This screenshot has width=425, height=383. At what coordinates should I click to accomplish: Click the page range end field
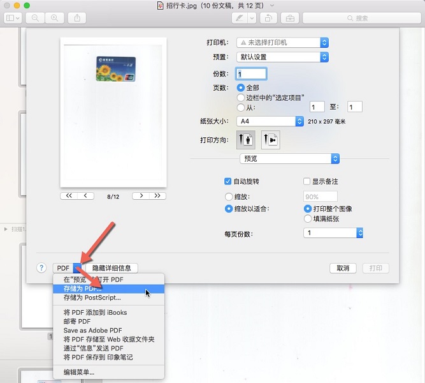354,107
